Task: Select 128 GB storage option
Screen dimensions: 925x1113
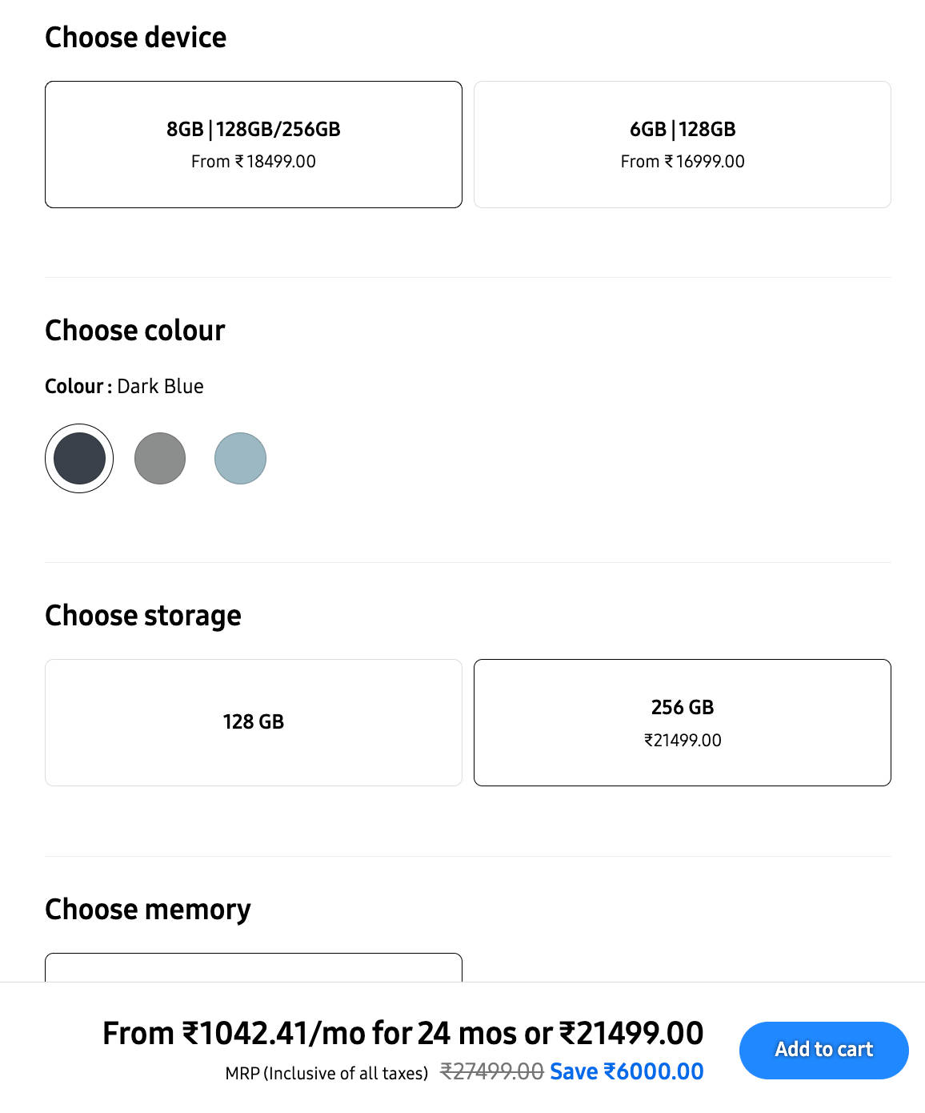Action: [x=253, y=722]
